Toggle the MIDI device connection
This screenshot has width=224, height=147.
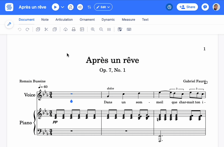point(89,7)
